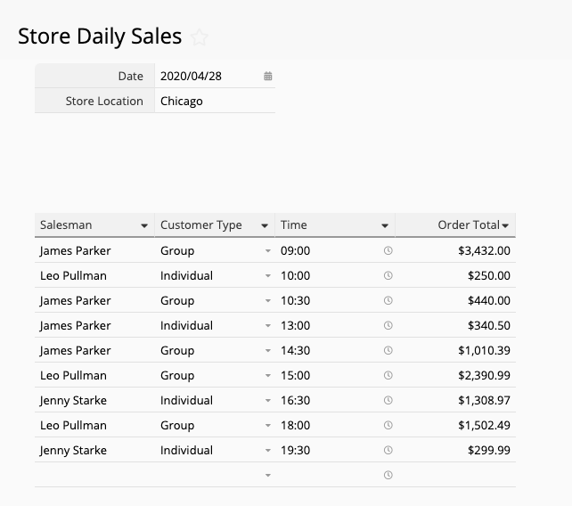Open the Time column header menu
572x506 pixels.
point(385,225)
